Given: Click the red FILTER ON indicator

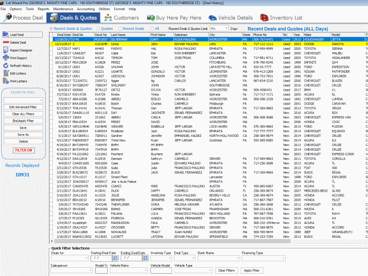Looking at the screenshot, I should [x=23, y=150].
